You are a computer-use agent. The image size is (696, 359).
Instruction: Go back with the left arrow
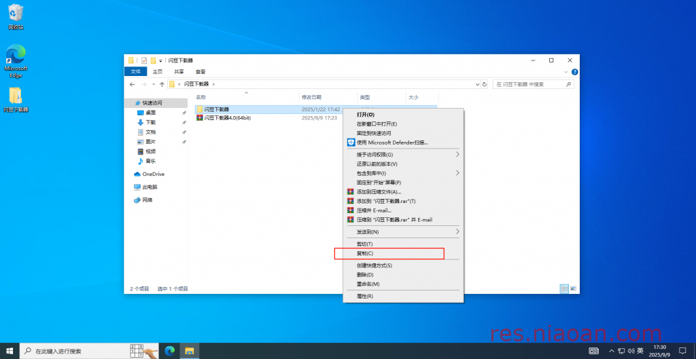point(132,84)
